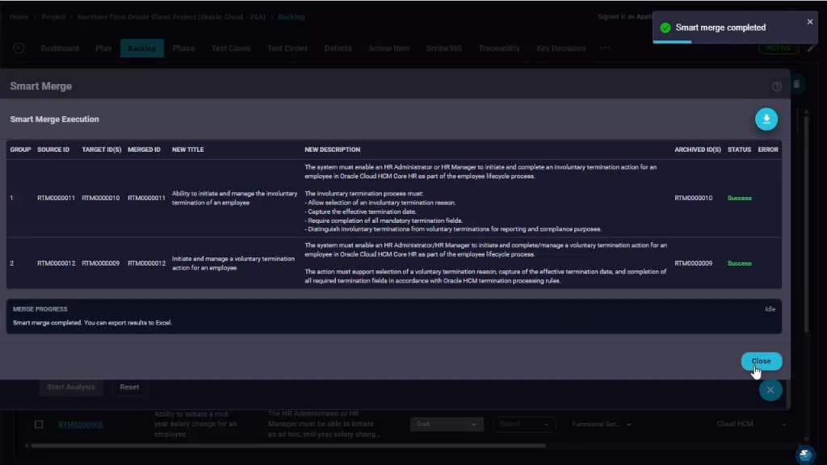Select the Backlog tab

[142, 48]
